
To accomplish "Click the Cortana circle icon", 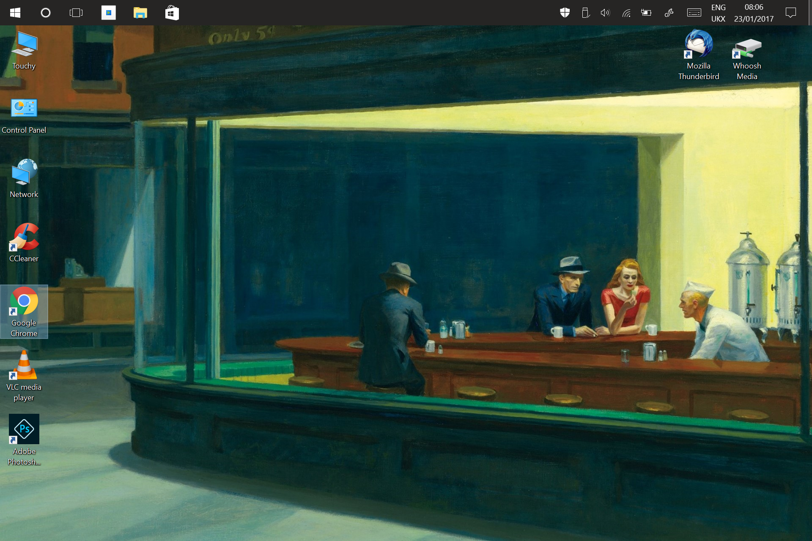I will 45,13.
